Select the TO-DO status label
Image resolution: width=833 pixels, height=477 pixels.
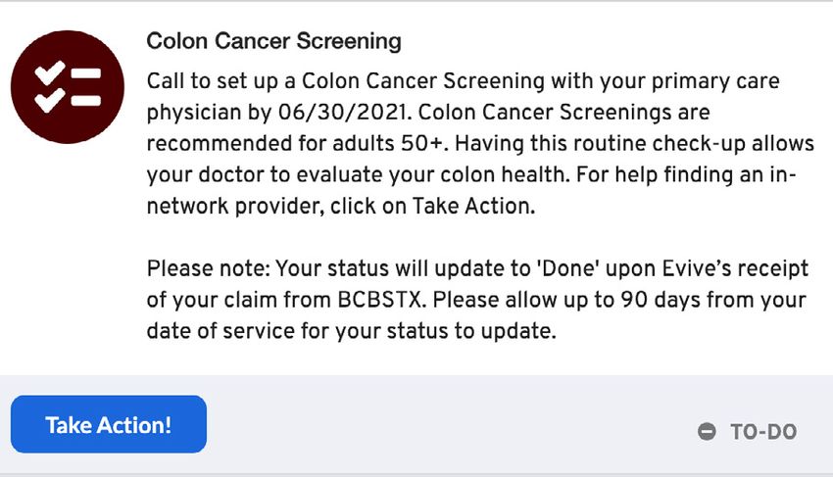coord(763,432)
